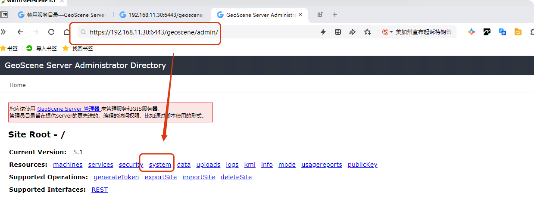This screenshot has width=534, height=218.
Task: Open the colorful AI assistant toolbar icon
Action: coord(472,32)
